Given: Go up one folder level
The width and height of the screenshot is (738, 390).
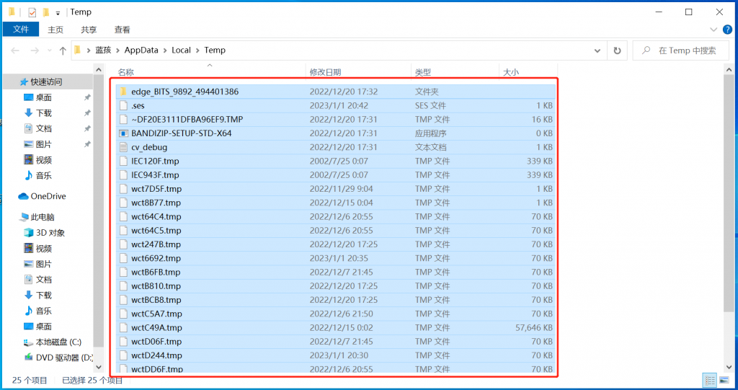Looking at the screenshot, I should point(63,50).
